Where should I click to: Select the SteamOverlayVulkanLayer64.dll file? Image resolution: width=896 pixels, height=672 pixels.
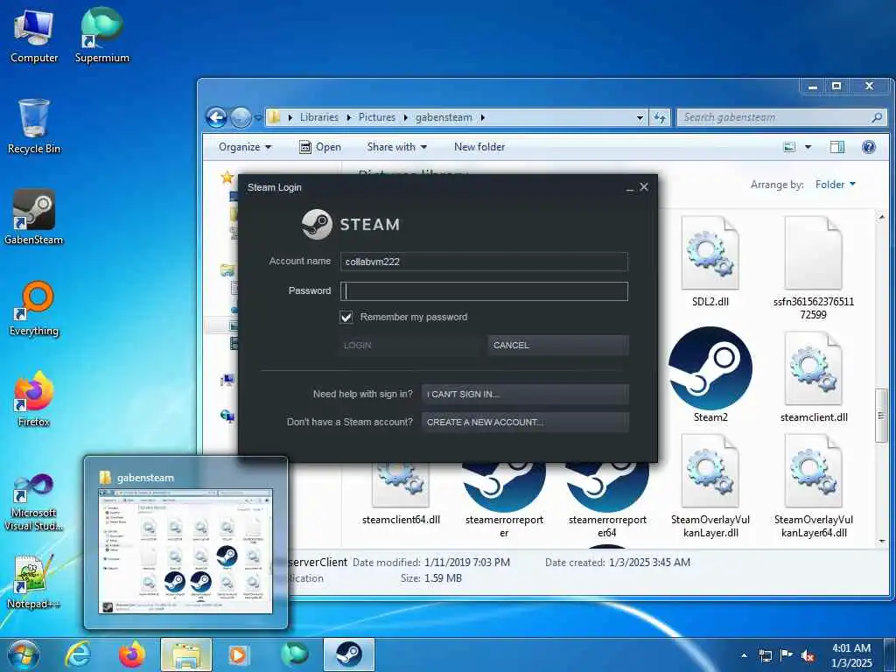[814, 486]
